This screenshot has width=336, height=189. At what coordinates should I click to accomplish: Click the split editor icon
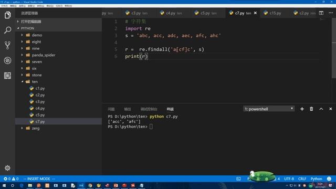coord(321,13)
